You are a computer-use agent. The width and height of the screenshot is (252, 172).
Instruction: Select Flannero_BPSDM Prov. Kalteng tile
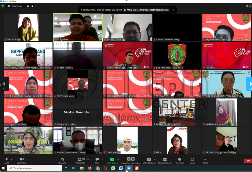tap(78, 140)
